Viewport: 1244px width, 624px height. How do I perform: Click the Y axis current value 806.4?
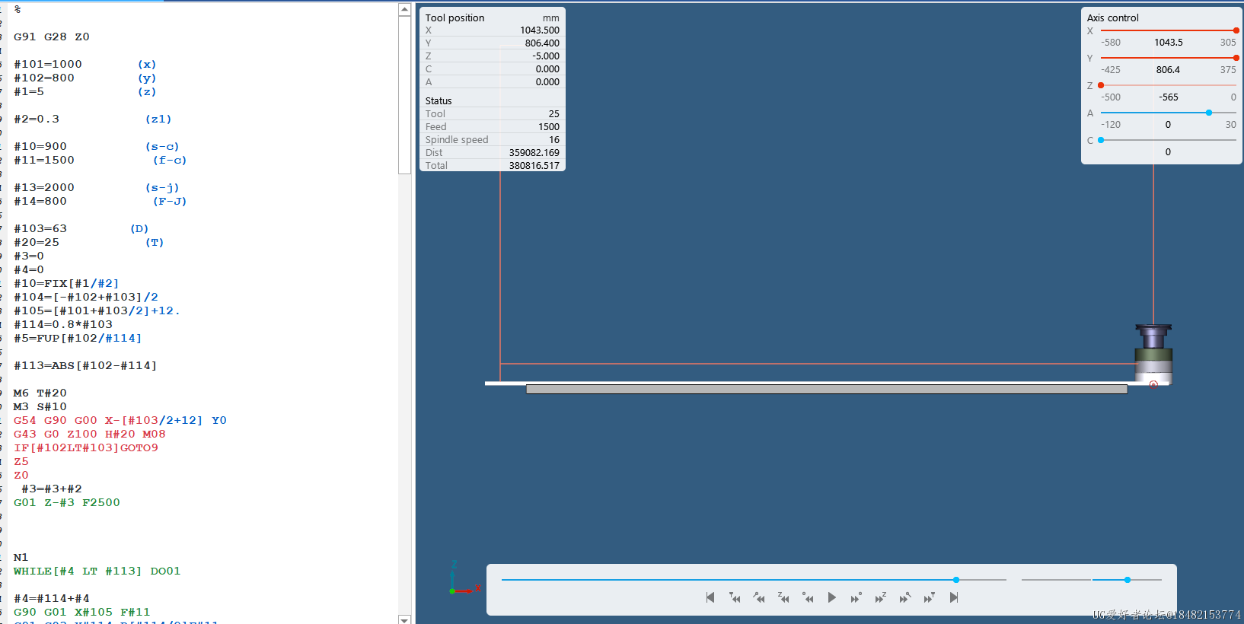[1169, 70]
